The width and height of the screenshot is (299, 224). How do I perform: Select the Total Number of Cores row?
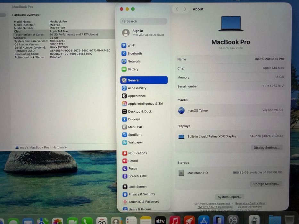tap(64, 35)
